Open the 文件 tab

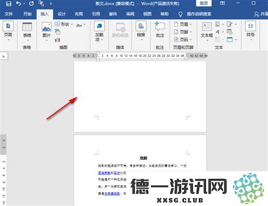tap(8, 14)
